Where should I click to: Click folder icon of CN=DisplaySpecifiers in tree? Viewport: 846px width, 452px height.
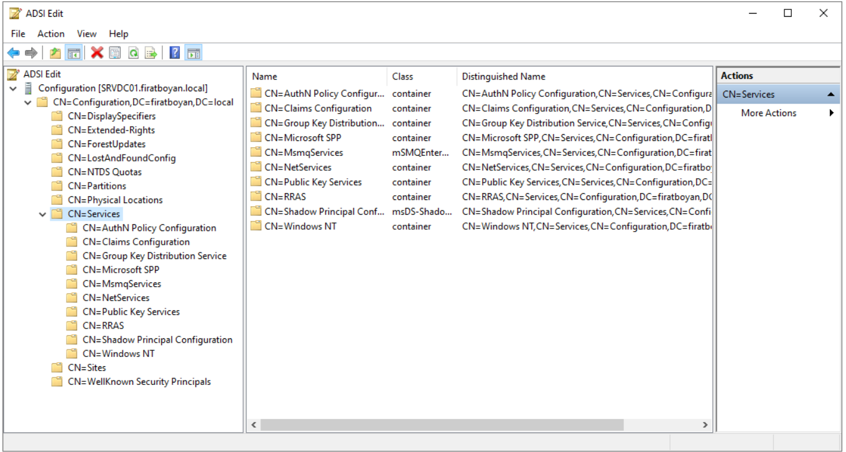57,116
